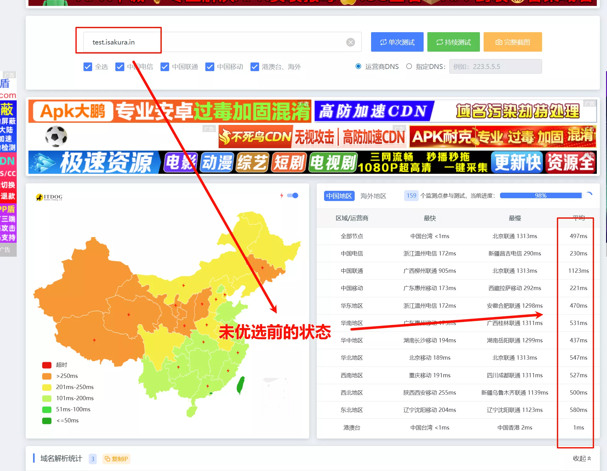Click the Taiwan region on the map
Image resolution: width=607 pixels, height=471 pixels.
241,385
